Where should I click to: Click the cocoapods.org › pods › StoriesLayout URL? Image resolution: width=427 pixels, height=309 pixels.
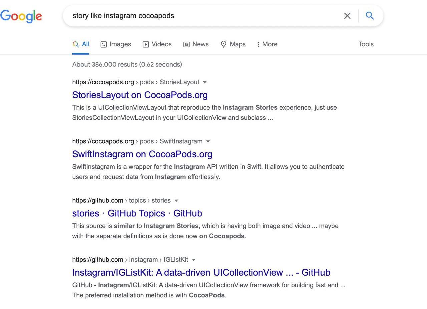pos(136,82)
